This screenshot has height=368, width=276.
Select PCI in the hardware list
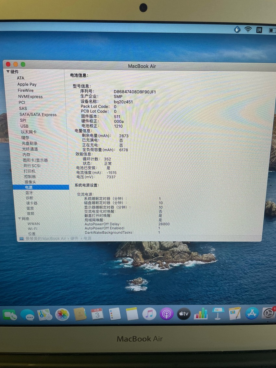coord(22,102)
